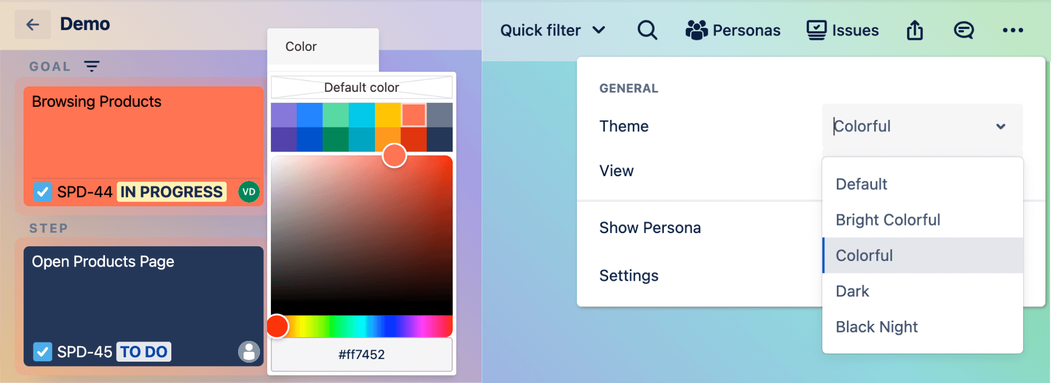Pick the dark red color swatch

[x=415, y=140]
